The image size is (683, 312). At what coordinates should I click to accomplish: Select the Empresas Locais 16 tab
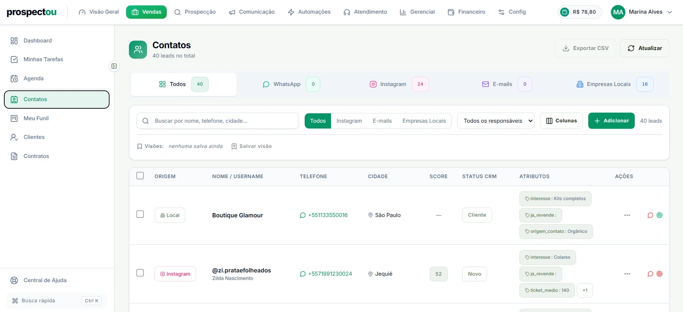614,84
